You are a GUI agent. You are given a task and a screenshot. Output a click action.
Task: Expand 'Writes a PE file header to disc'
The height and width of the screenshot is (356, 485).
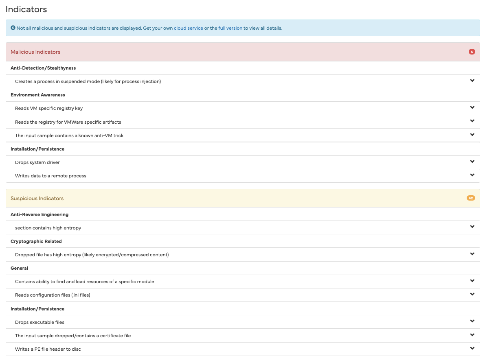(472, 348)
